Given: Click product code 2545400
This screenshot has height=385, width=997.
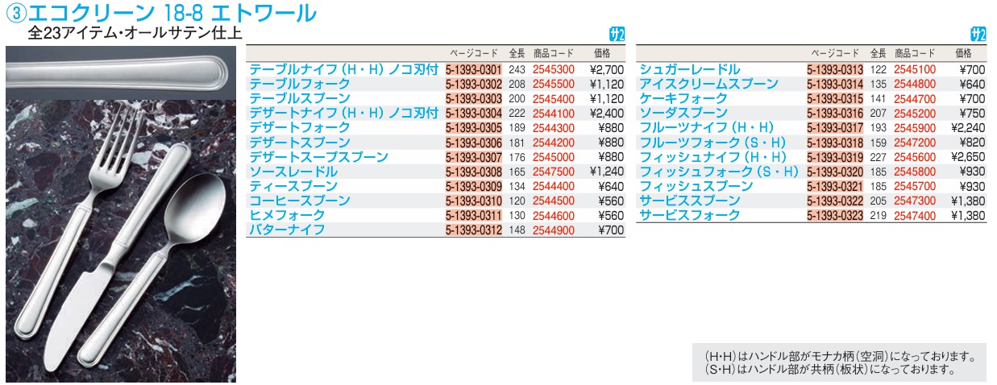Looking at the screenshot, I should pyautogui.click(x=554, y=99).
